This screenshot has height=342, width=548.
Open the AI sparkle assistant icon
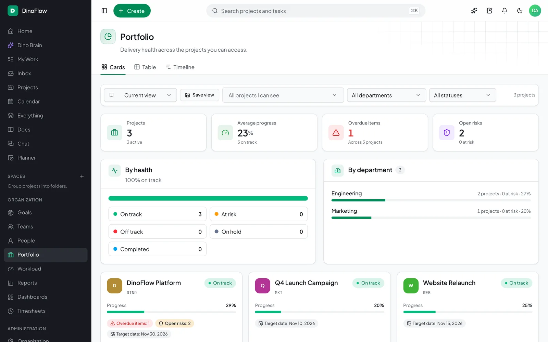(x=474, y=11)
